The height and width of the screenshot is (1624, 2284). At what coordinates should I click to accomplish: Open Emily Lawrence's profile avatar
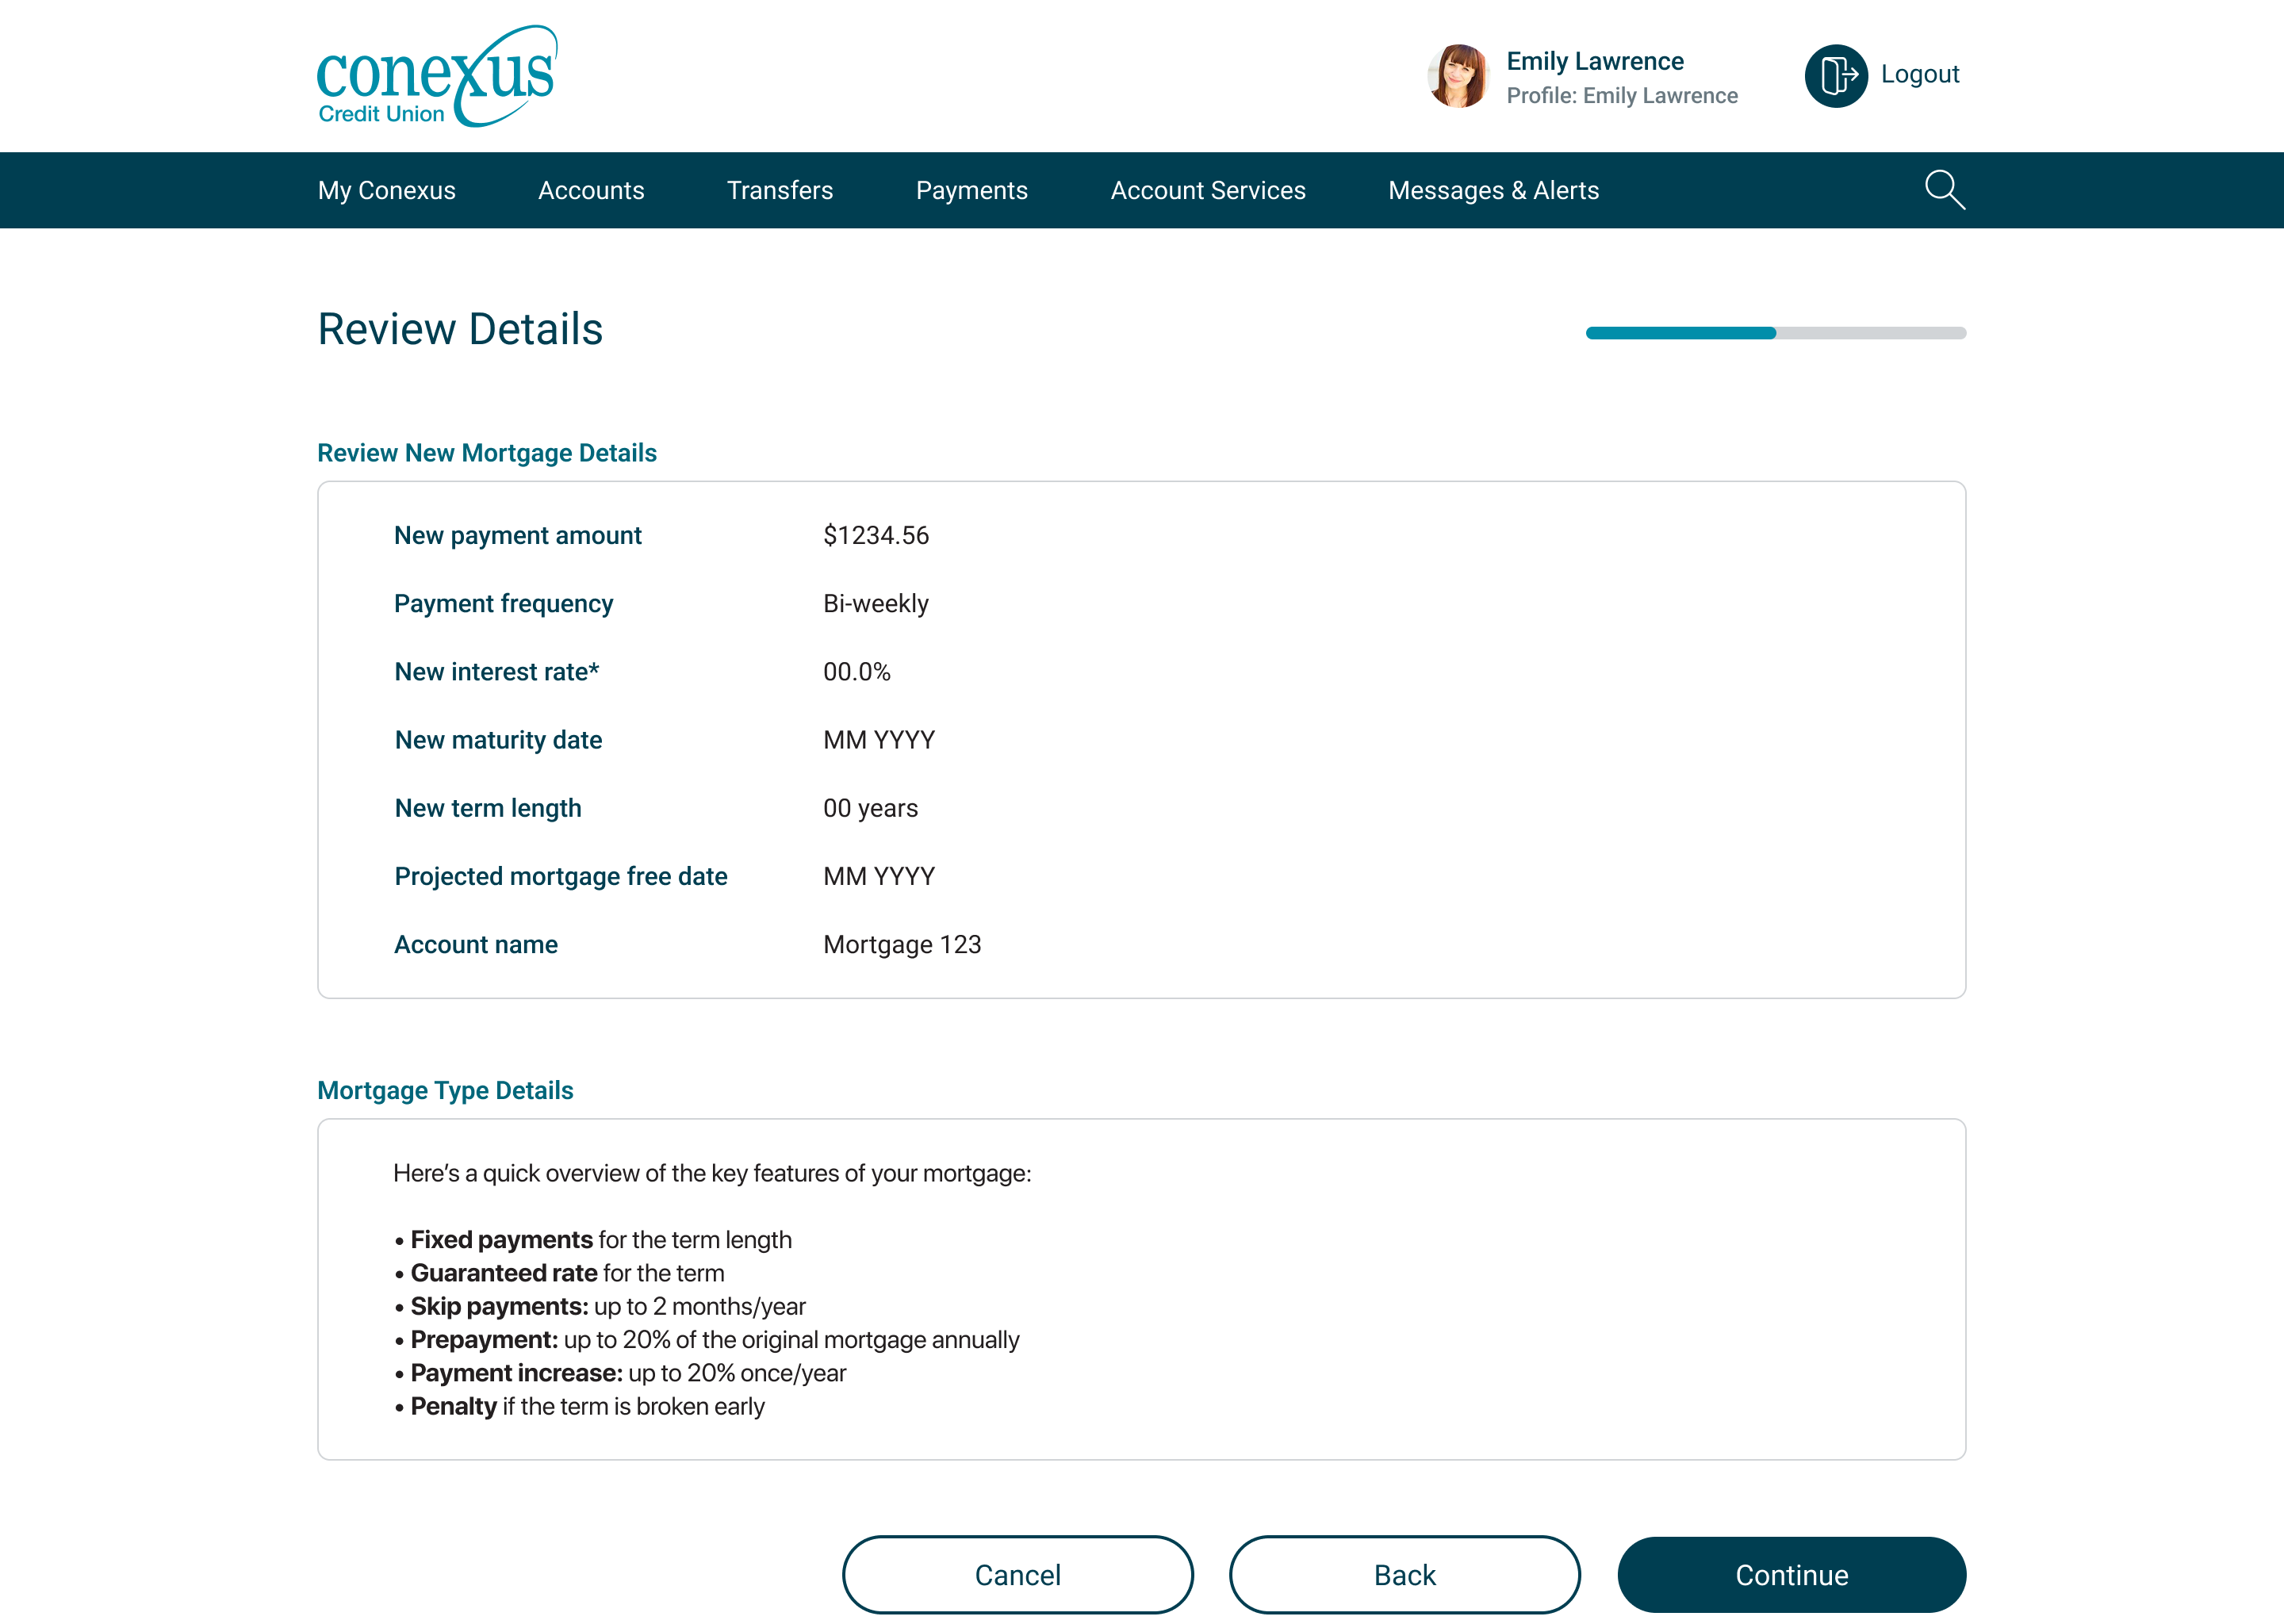pos(1458,76)
